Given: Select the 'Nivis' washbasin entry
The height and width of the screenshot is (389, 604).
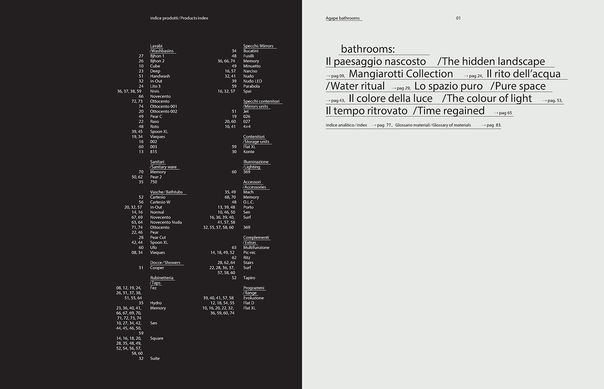Looking at the screenshot, I should [155, 92].
